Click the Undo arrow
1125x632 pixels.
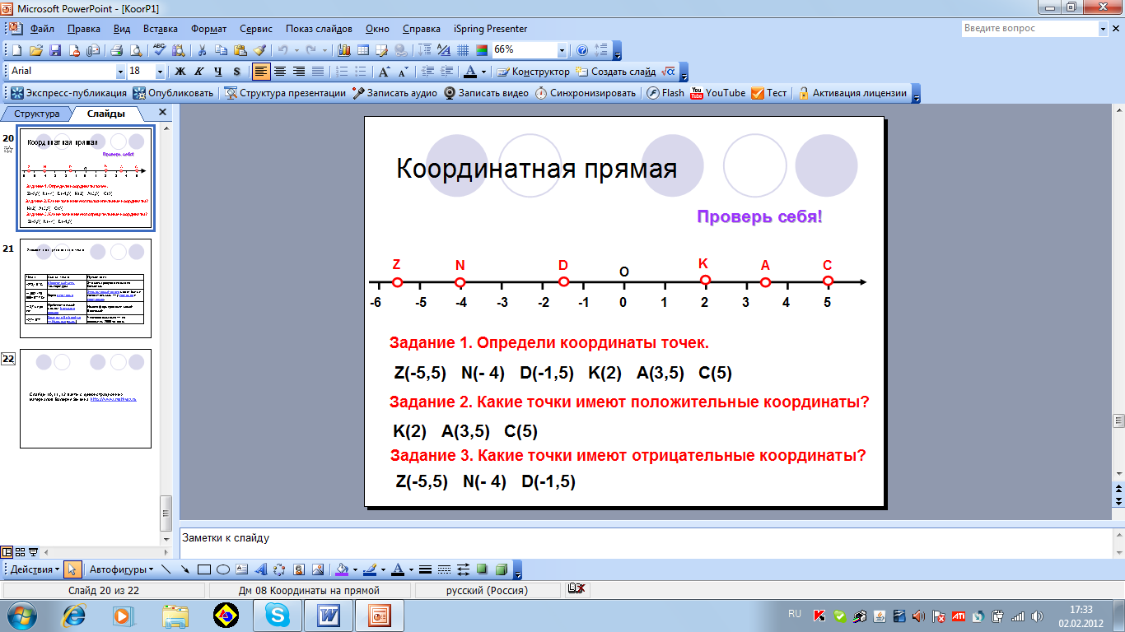pyautogui.click(x=283, y=50)
